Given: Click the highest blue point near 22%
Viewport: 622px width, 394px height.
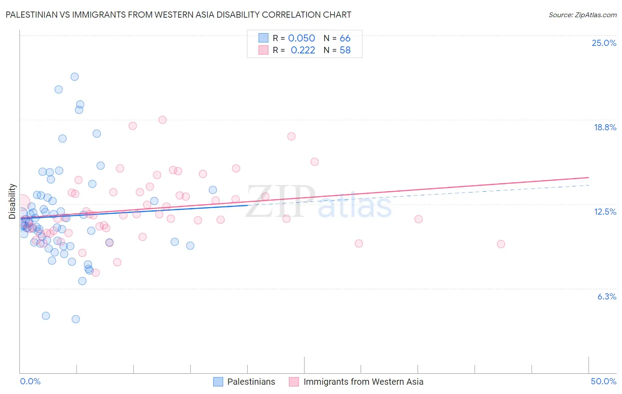Looking at the screenshot, I should 75,77.
